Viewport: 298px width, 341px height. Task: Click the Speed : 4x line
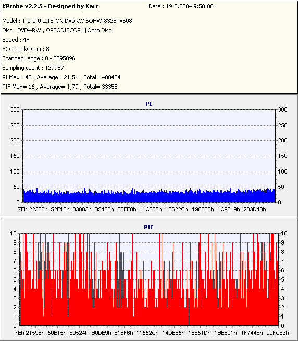click(x=16, y=40)
